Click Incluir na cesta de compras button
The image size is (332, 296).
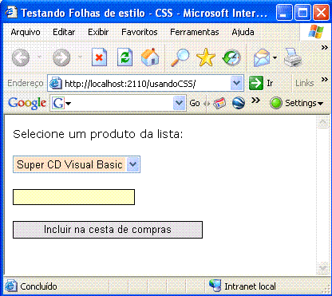[x=108, y=230]
